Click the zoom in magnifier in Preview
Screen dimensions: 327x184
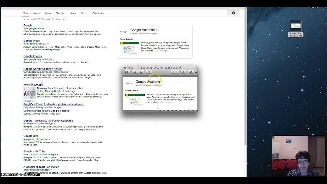[x=141, y=72]
